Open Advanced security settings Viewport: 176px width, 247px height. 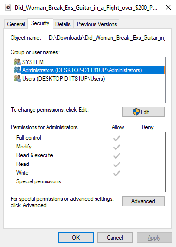(144, 201)
